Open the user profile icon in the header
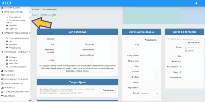The height and width of the screenshot is (102, 205). [196, 3]
